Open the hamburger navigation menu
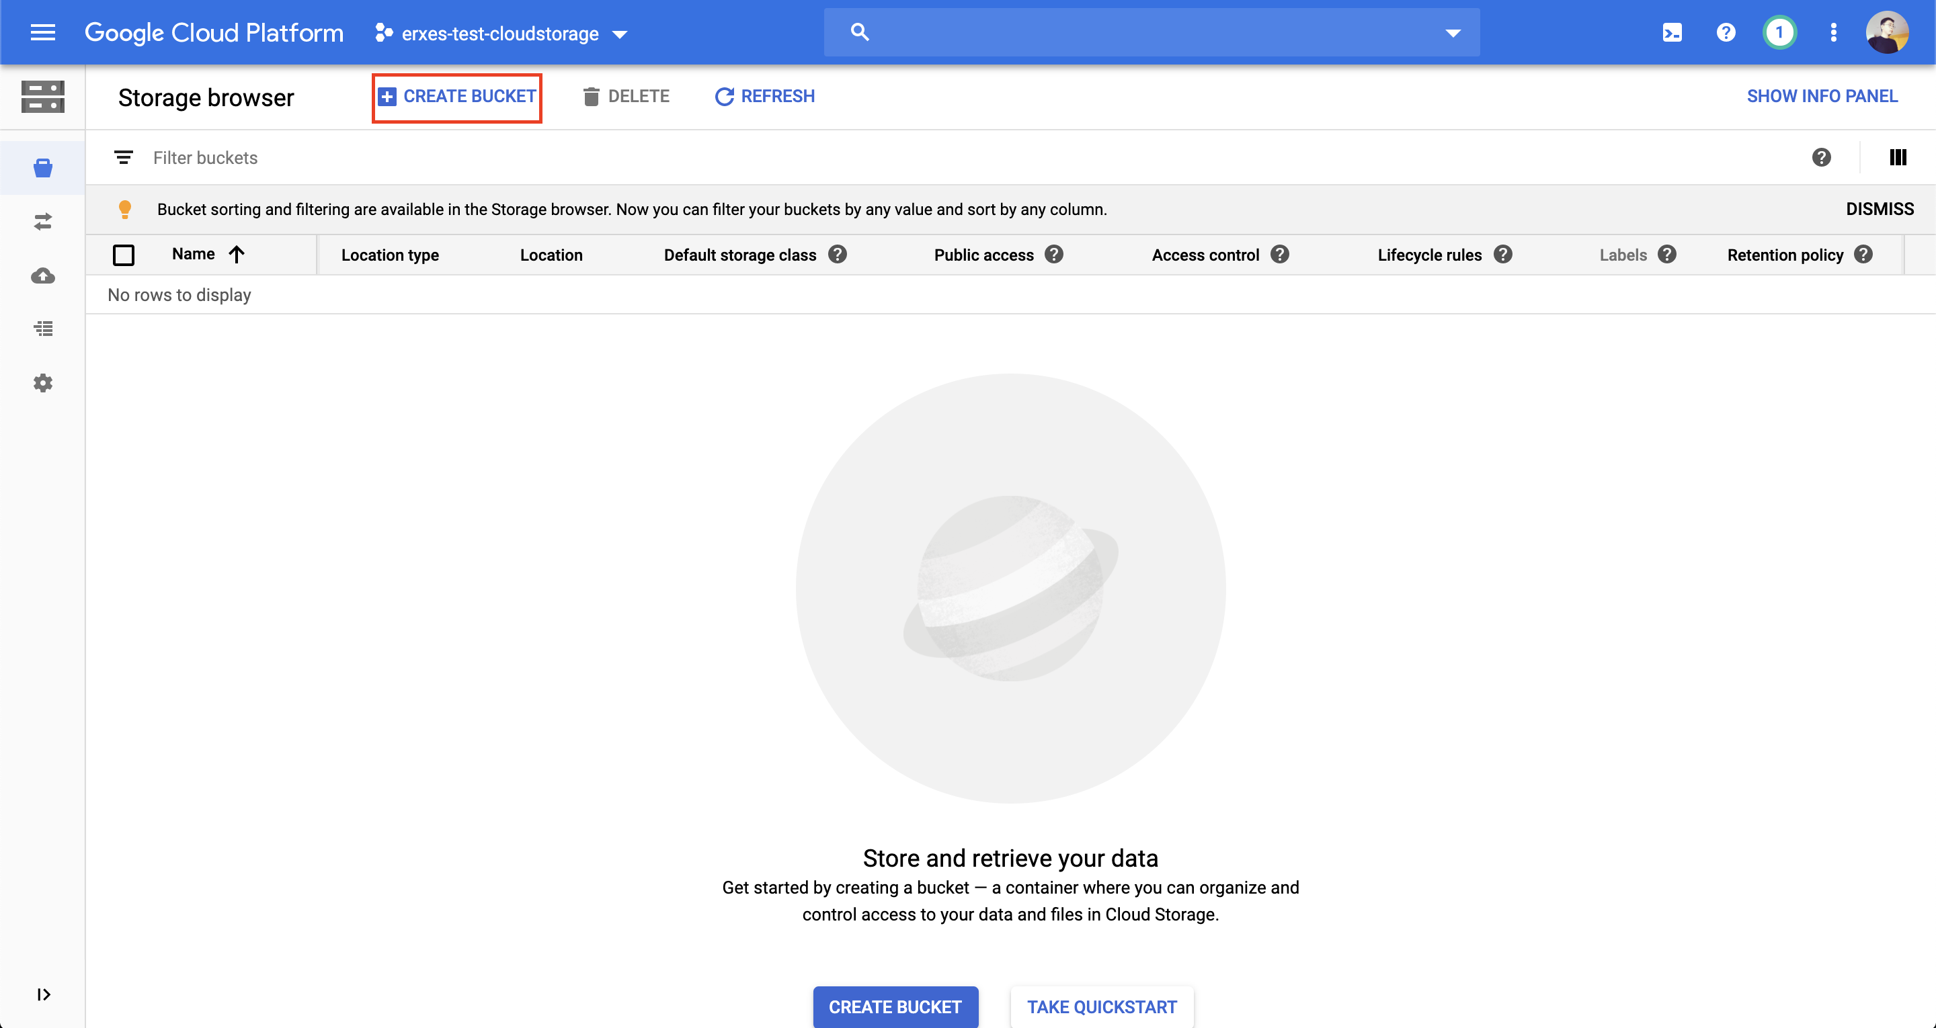 click(x=43, y=32)
